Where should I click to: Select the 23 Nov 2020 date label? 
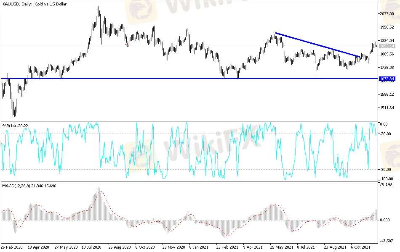point(173,247)
